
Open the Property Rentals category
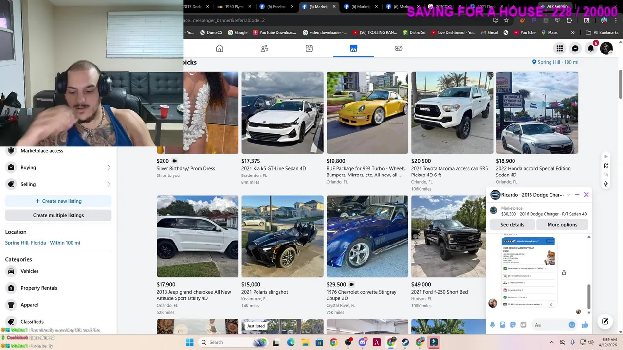58,288
